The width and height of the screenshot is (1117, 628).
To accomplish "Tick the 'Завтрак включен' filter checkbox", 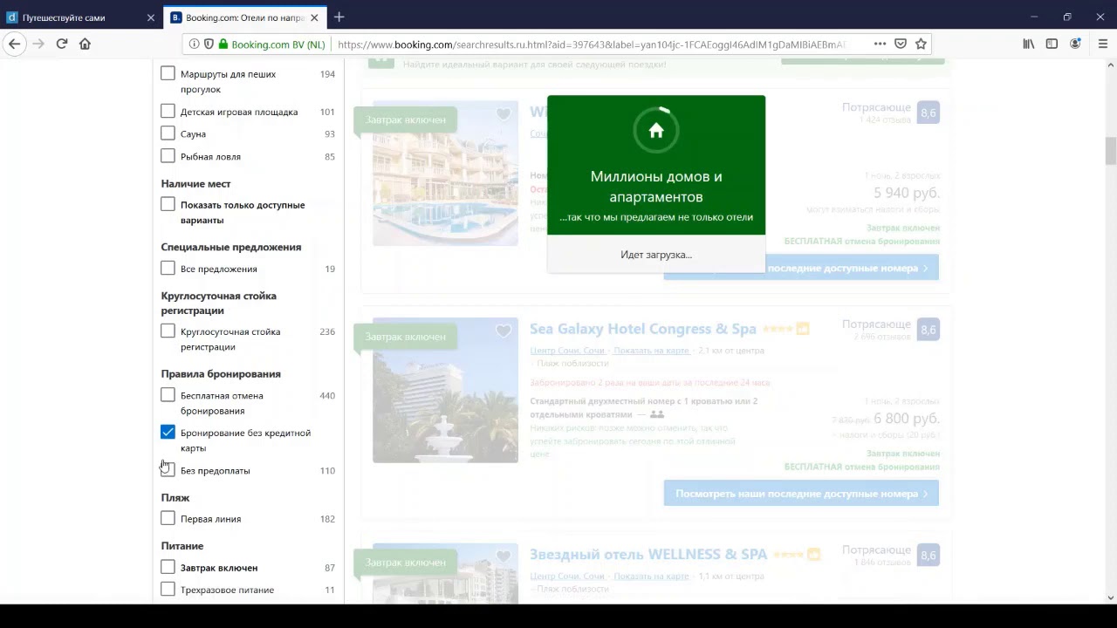I will click(168, 568).
